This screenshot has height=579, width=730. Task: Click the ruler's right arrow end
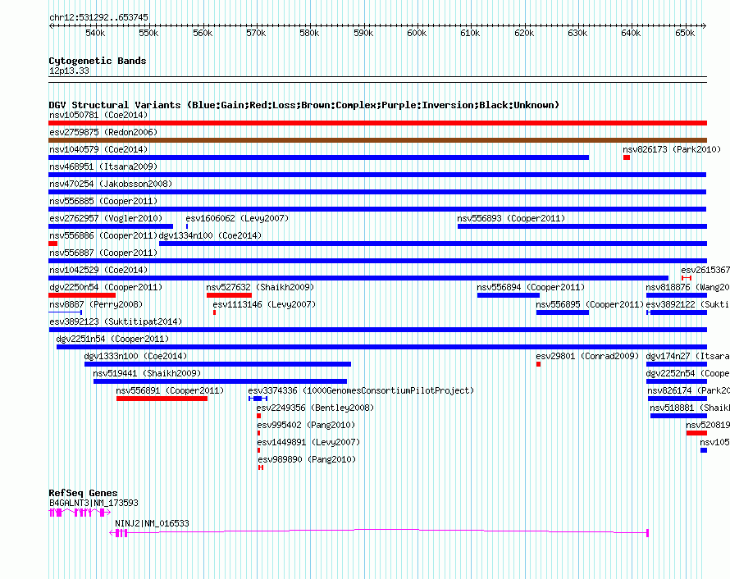(x=705, y=25)
